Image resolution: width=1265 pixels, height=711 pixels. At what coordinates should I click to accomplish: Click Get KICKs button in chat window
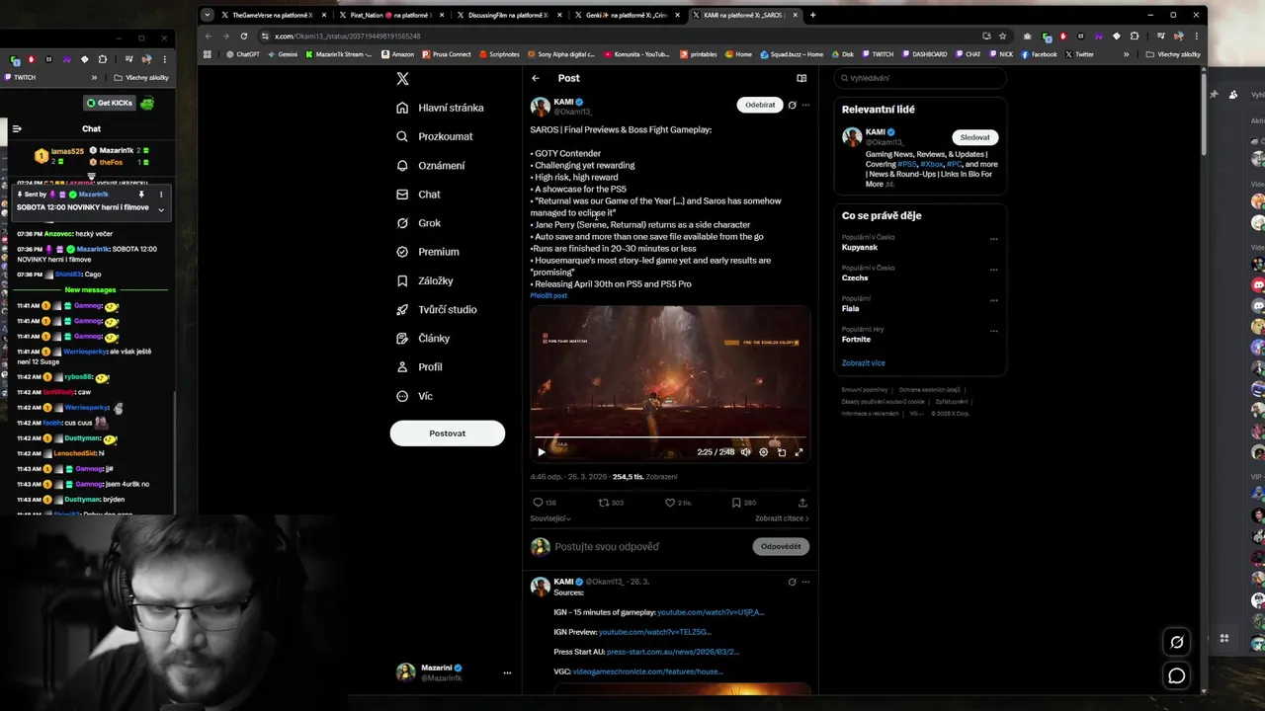[x=109, y=103]
